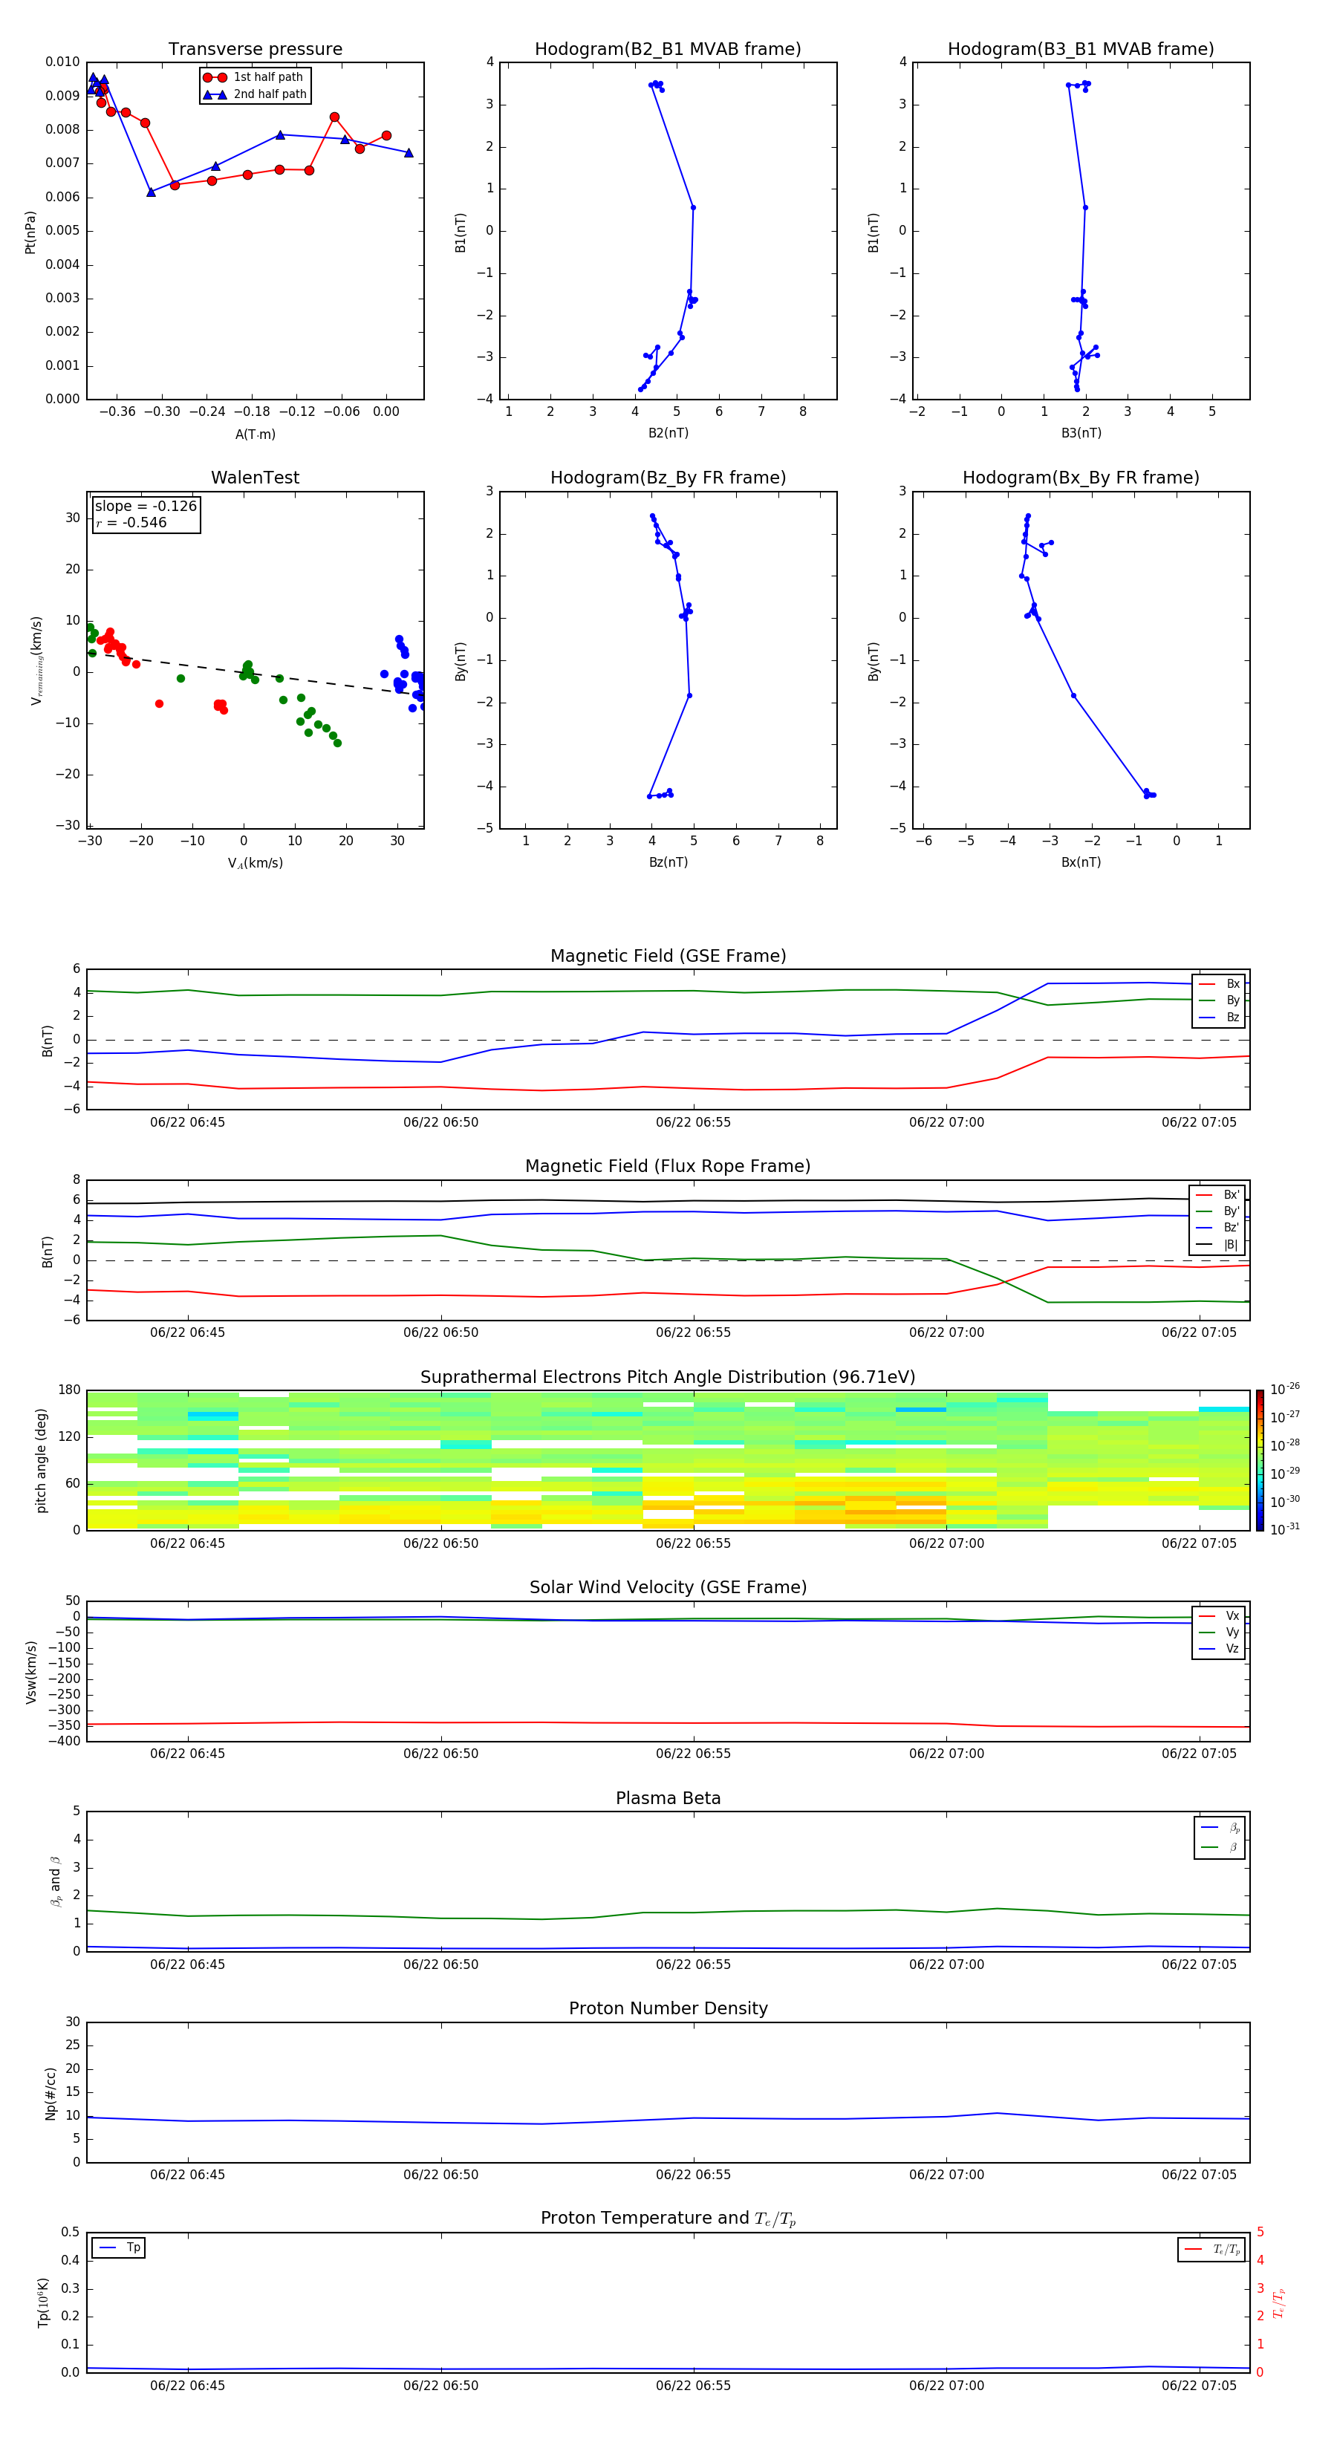The image size is (1337, 2451).
Task: Click the Proton Temperature and Te/Tp title
Action: click(x=668, y=2219)
